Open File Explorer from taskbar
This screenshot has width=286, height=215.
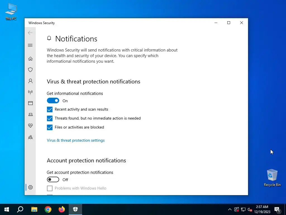(x=34, y=209)
